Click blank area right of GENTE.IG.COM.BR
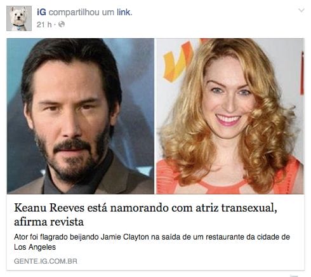 pyautogui.click(x=190, y=261)
